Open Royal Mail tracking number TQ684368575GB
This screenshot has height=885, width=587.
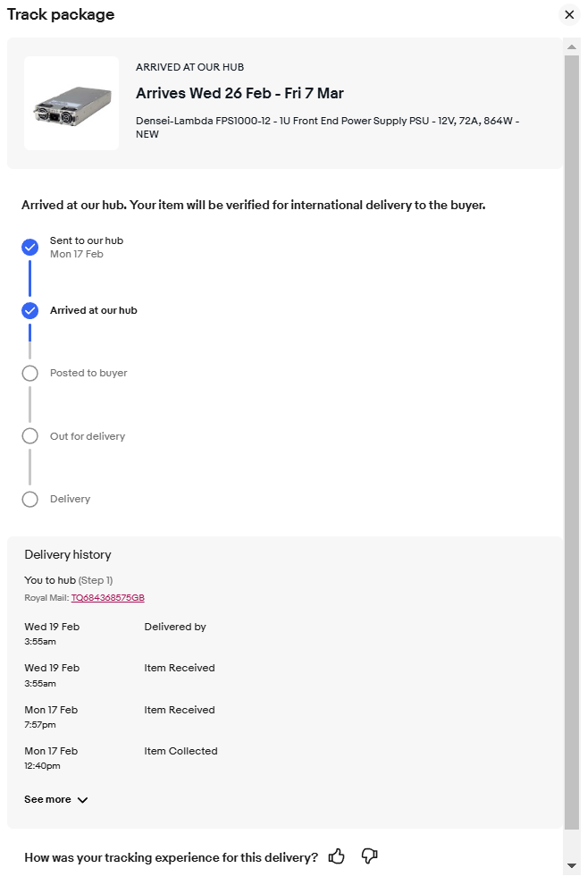107,597
